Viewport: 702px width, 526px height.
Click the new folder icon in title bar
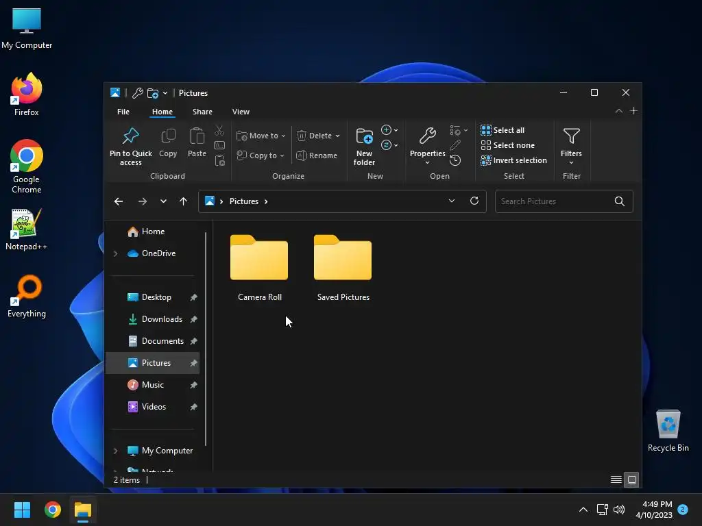click(x=153, y=93)
